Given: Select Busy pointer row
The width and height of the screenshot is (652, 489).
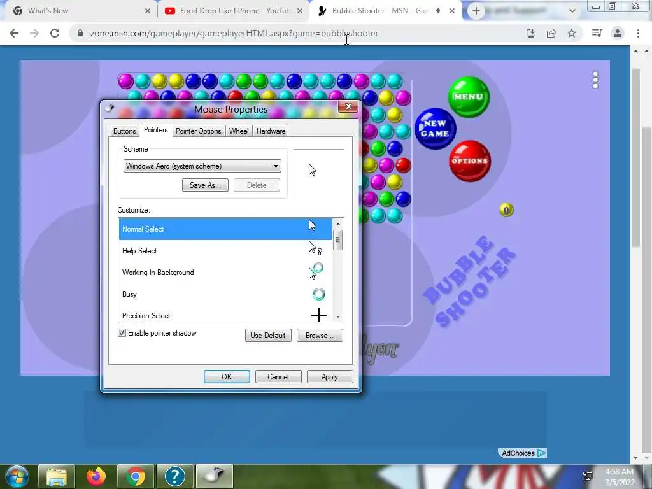Looking at the screenshot, I should coord(225,294).
